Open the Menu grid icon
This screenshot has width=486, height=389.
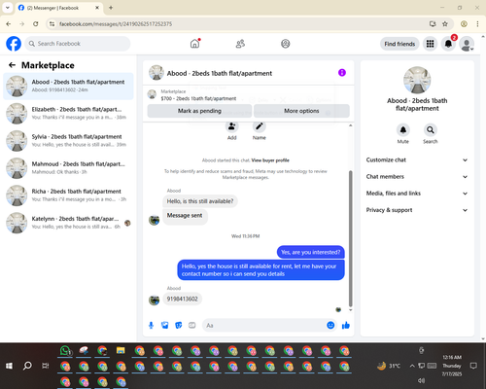[x=430, y=44]
